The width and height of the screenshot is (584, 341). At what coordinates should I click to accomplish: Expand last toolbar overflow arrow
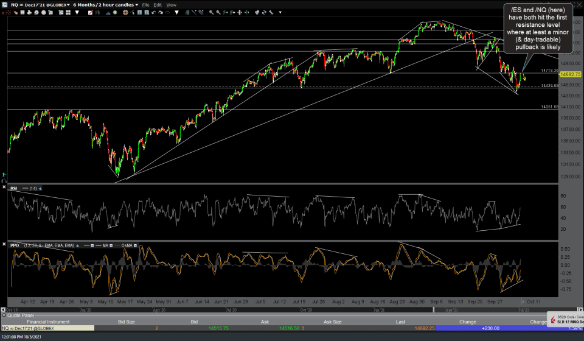(x=280, y=12)
